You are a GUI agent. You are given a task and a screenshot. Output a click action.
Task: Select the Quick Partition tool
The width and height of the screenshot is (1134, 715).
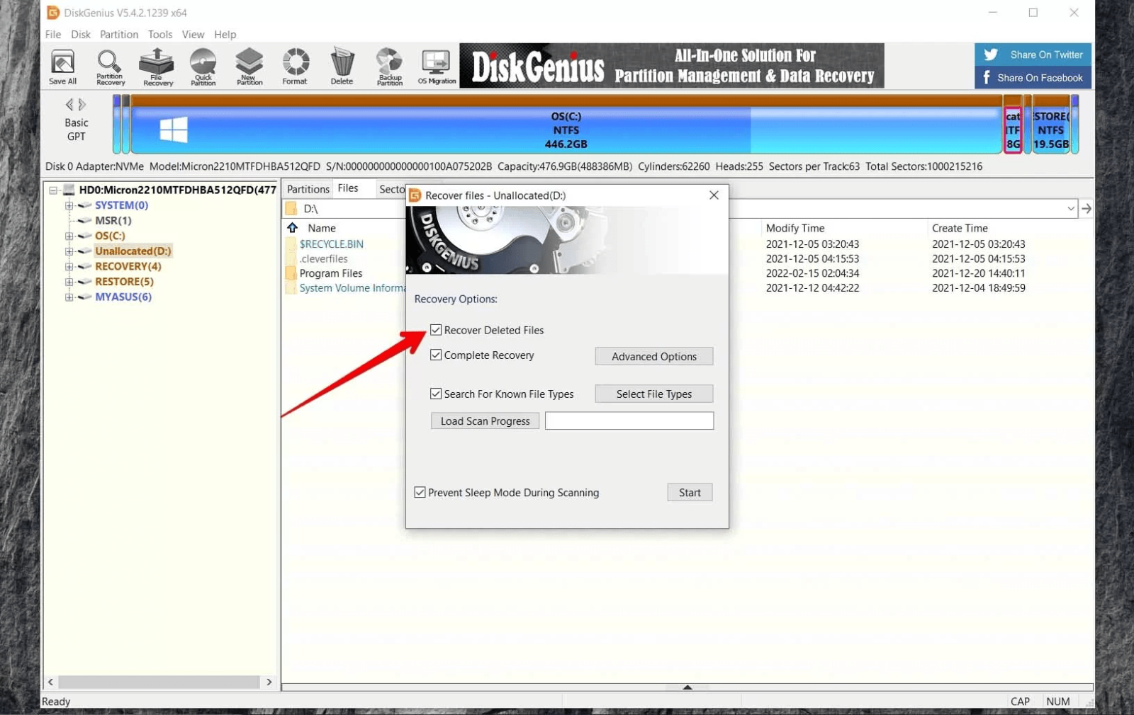pyautogui.click(x=203, y=66)
